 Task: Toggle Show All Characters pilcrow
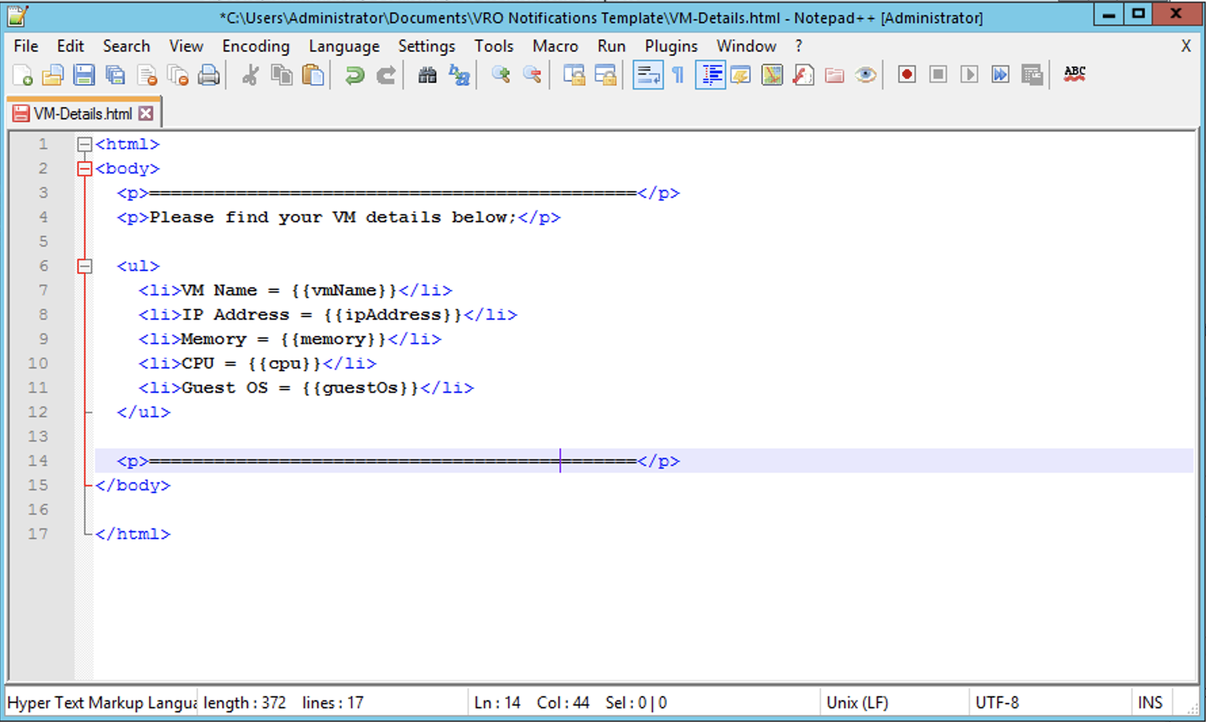(678, 75)
